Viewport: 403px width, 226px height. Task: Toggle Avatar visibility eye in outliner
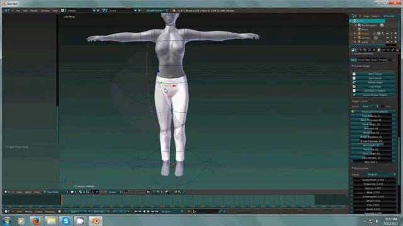click(387, 33)
